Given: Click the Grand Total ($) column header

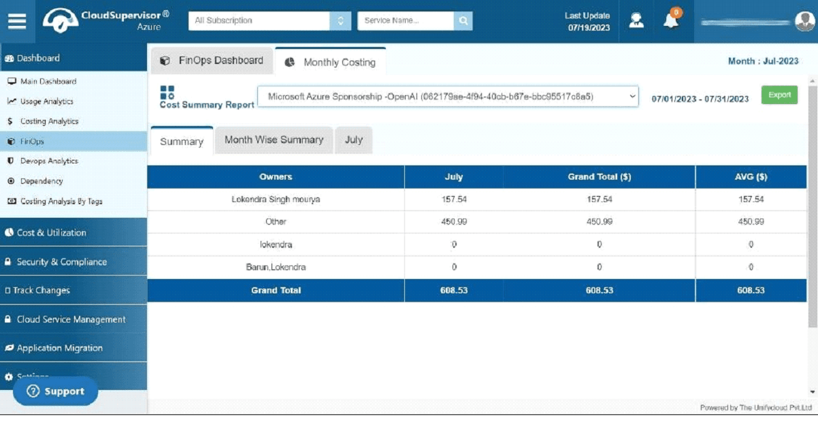Looking at the screenshot, I should click(x=600, y=177).
